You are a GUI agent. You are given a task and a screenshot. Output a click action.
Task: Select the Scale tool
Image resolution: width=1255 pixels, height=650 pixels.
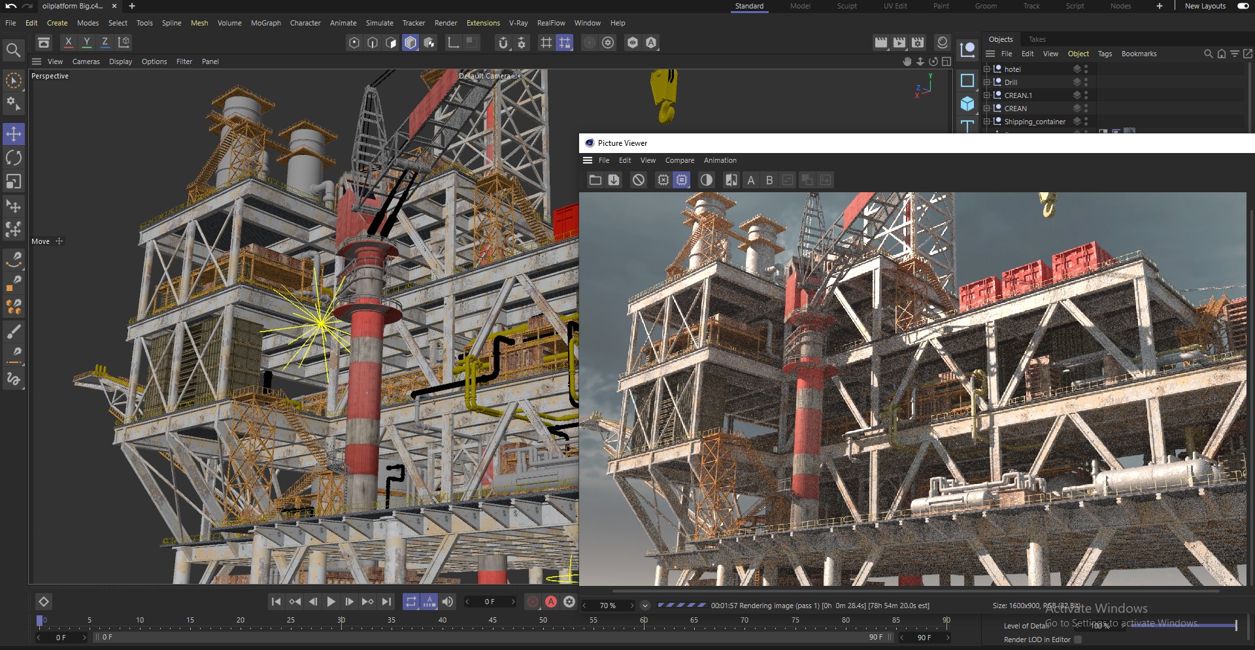coord(14,181)
